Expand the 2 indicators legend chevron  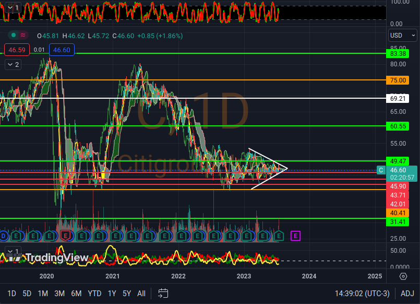[13, 64]
